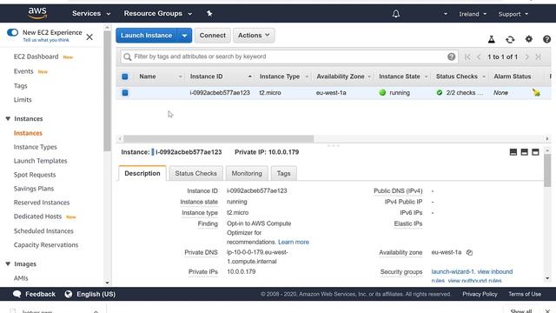The width and height of the screenshot is (556, 313).
Task: Open the Resource Groups dropdown
Action: click(158, 14)
